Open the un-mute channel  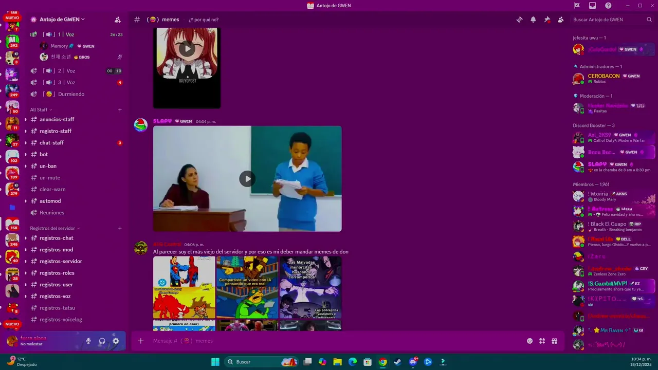[x=76, y=178]
